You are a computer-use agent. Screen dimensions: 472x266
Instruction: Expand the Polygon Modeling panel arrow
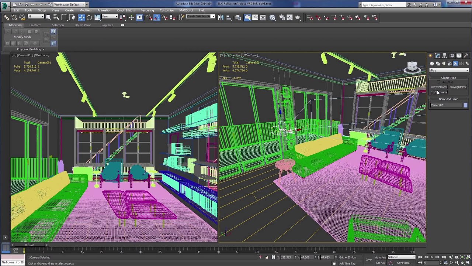pos(43,49)
